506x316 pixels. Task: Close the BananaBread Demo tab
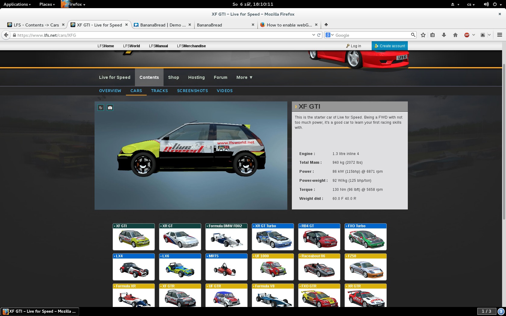click(190, 25)
